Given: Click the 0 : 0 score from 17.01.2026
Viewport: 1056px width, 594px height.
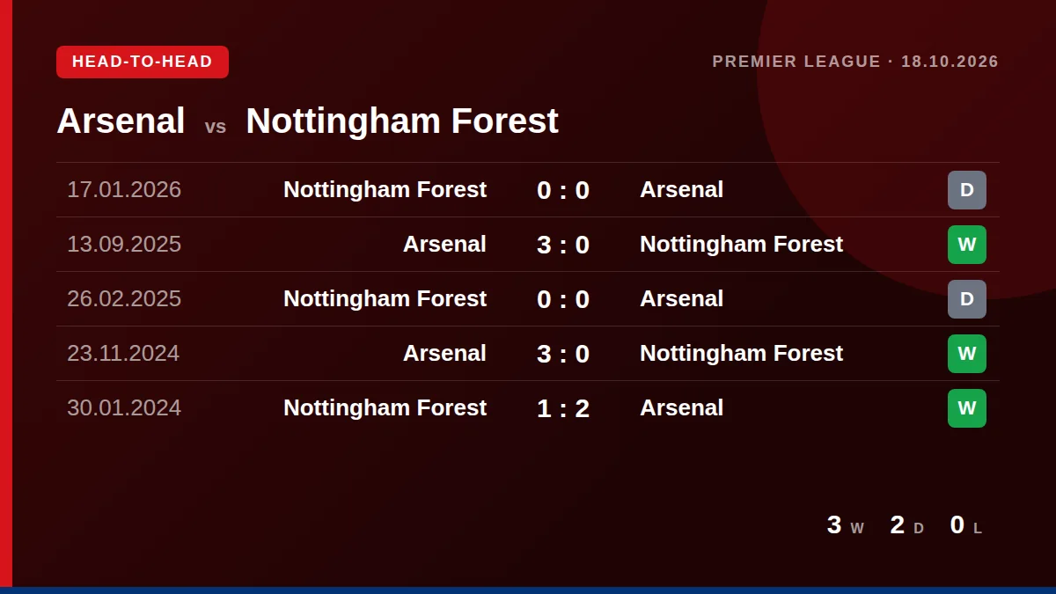Looking at the screenshot, I should 563,190.
